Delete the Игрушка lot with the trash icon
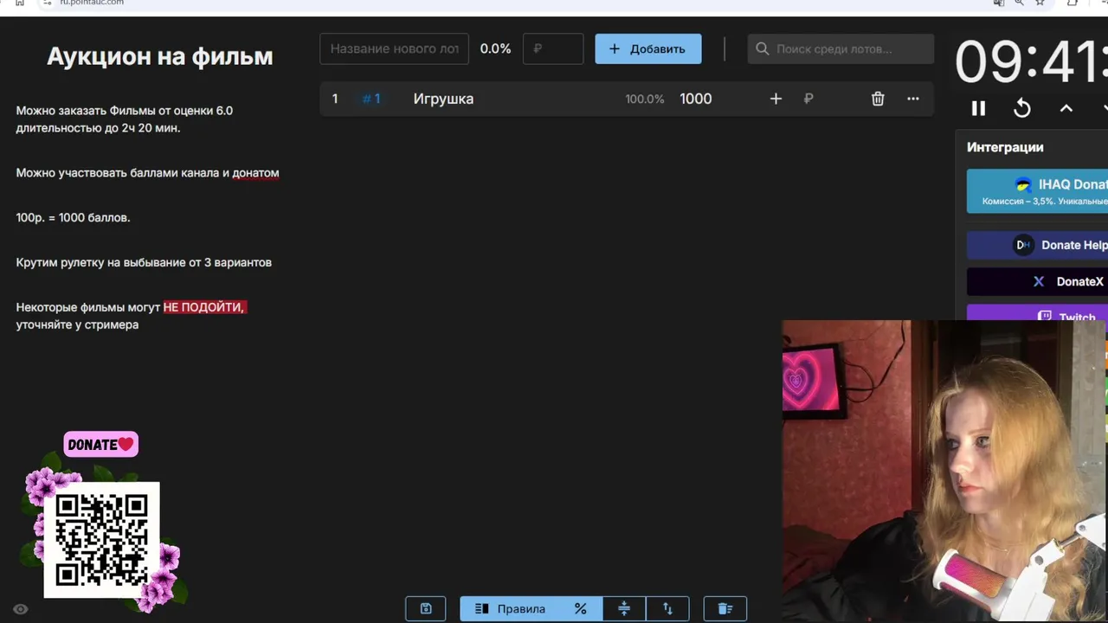The width and height of the screenshot is (1108, 623). pos(878,99)
